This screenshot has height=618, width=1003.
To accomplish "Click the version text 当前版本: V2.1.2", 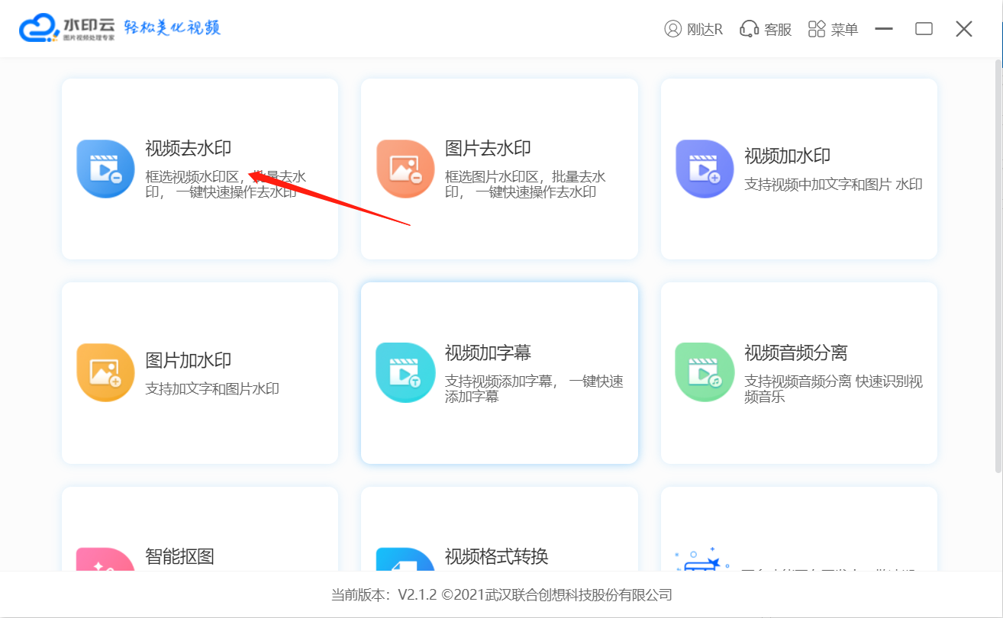I will 385,594.
